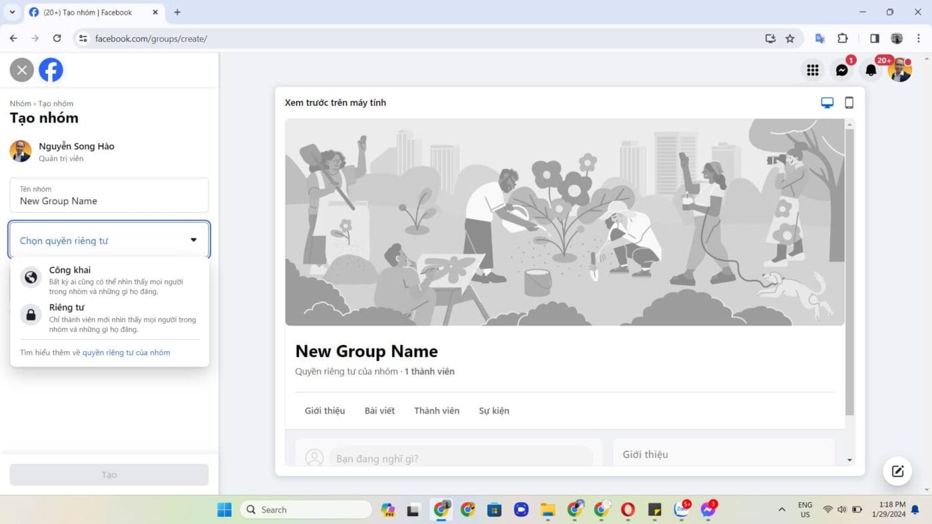The width and height of the screenshot is (932, 524).
Task: Open File Explorer from taskbar
Action: click(x=548, y=509)
